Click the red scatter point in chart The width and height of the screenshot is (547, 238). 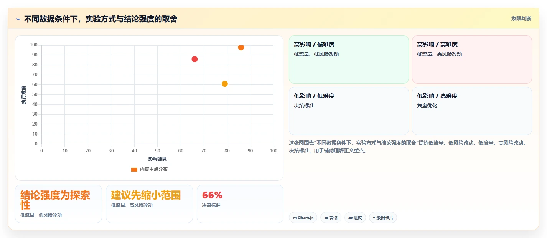point(194,59)
